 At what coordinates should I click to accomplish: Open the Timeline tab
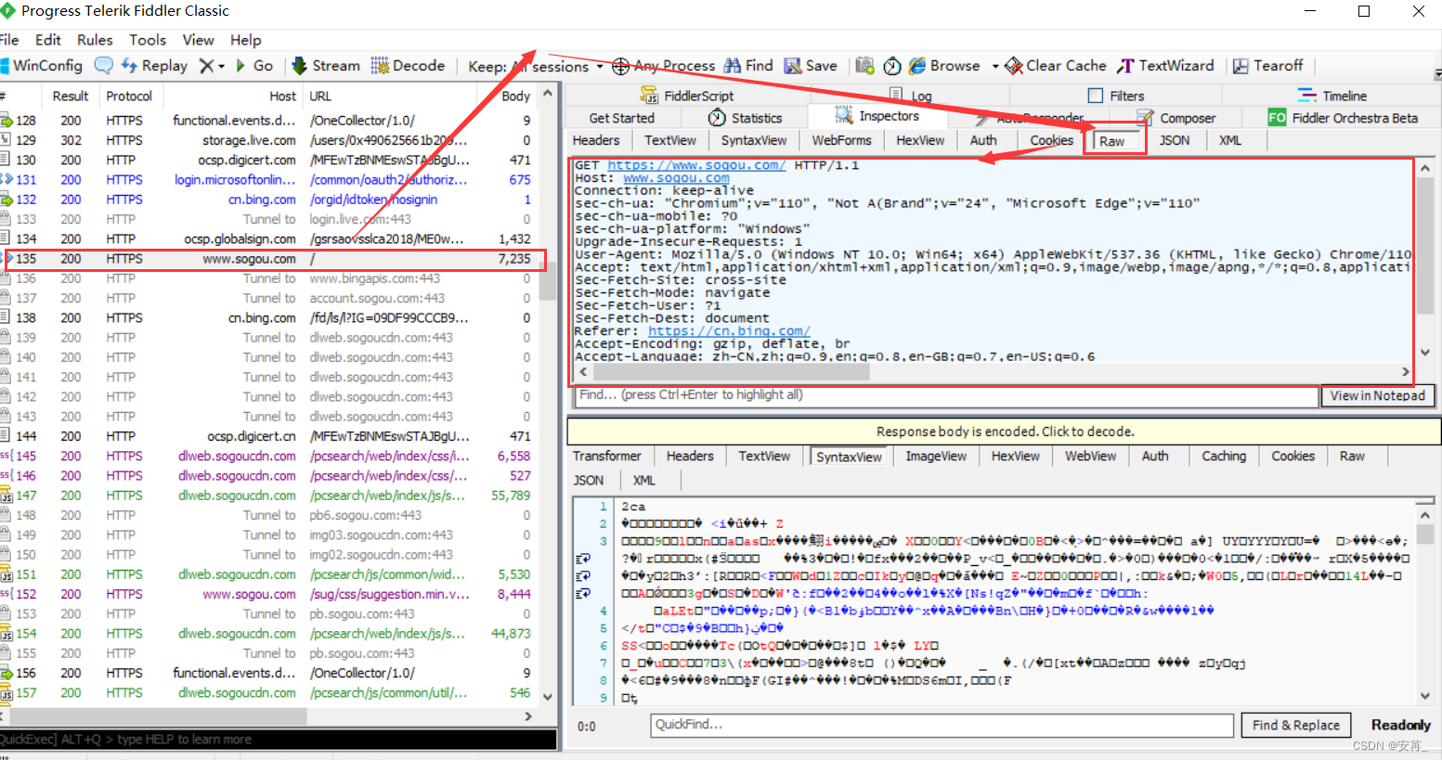pos(1332,96)
